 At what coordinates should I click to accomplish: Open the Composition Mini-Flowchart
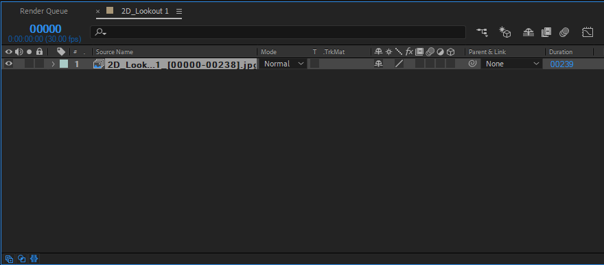click(x=482, y=32)
